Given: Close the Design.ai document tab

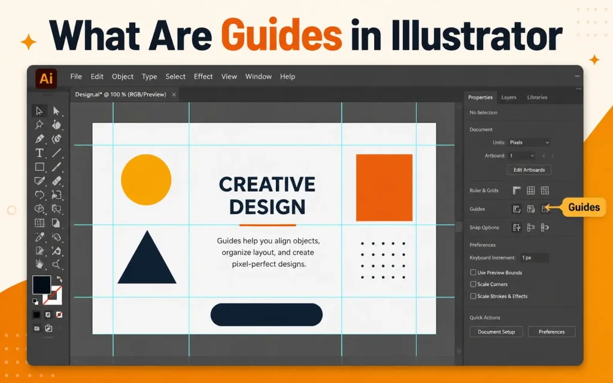Looking at the screenshot, I should point(174,95).
